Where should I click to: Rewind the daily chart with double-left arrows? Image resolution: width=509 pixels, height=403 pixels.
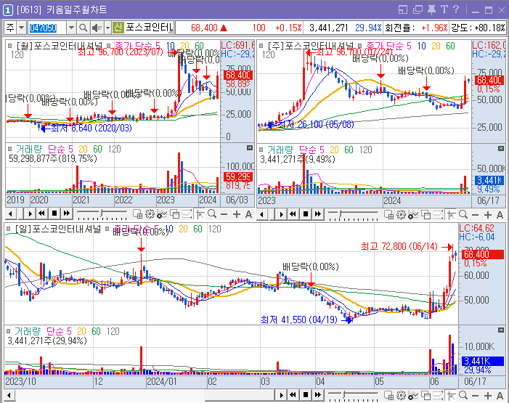[x=293, y=394]
